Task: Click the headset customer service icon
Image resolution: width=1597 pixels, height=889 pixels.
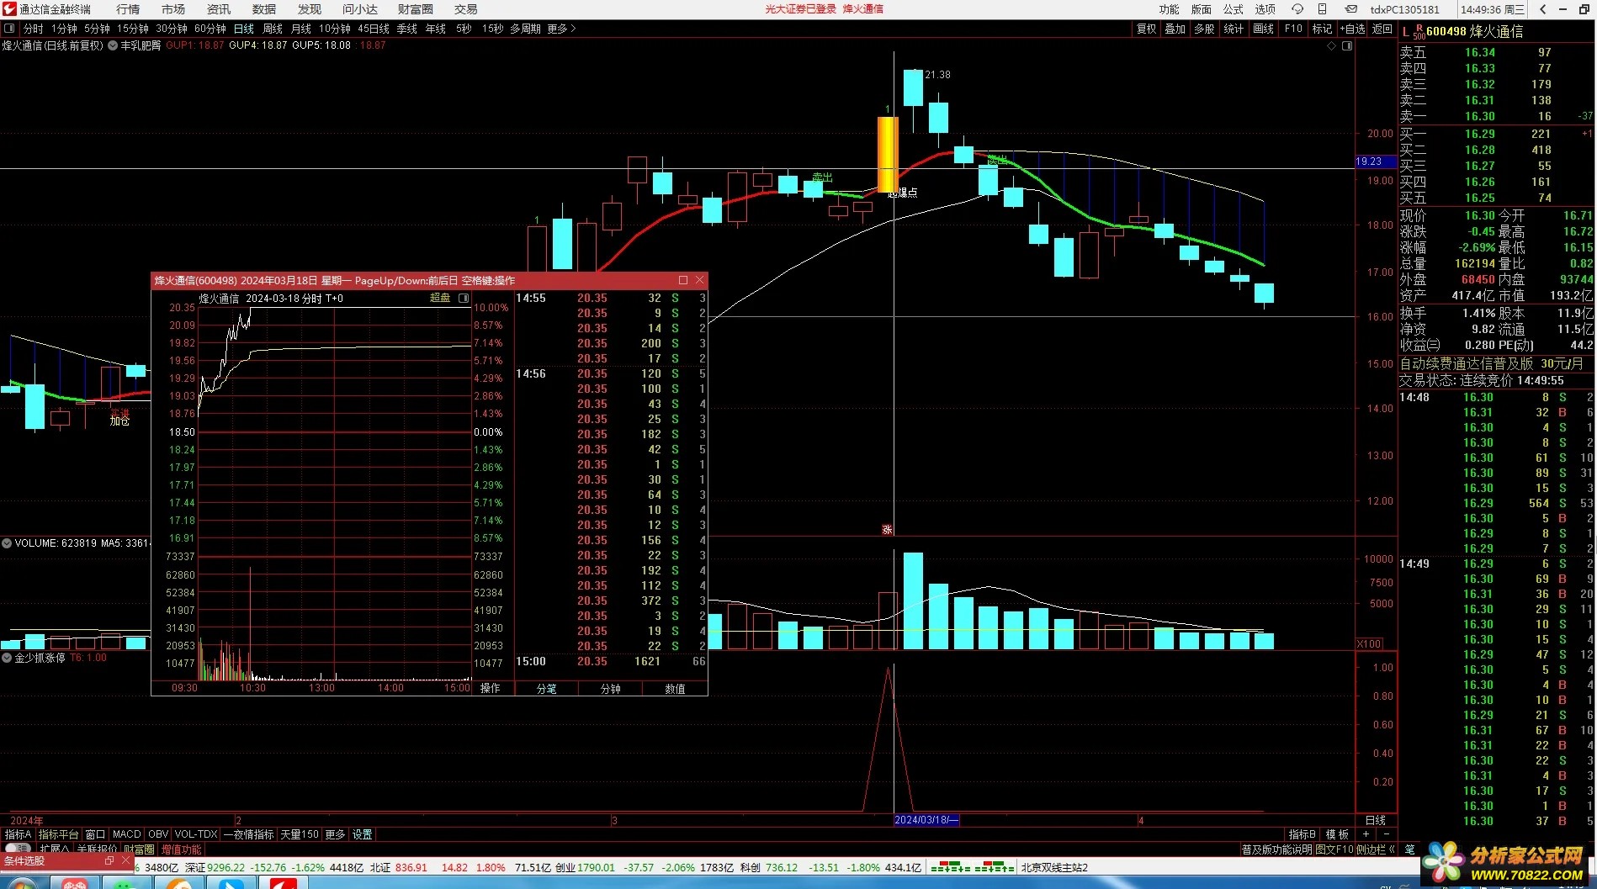Action: [x=1297, y=9]
